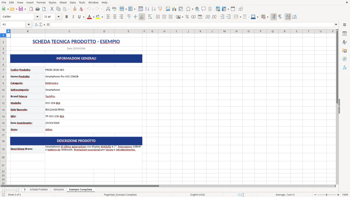
Task: Click the Clone Formatting paintbrush icon
Action: tap(75, 9)
